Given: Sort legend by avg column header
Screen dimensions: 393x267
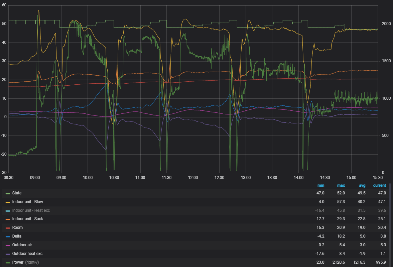Looking at the screenshot, I should pos(362,185).
